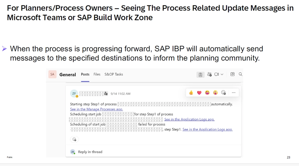Open the apps grid icon in header
Screen dimensions: 299x166
click(x=232, y=74)
